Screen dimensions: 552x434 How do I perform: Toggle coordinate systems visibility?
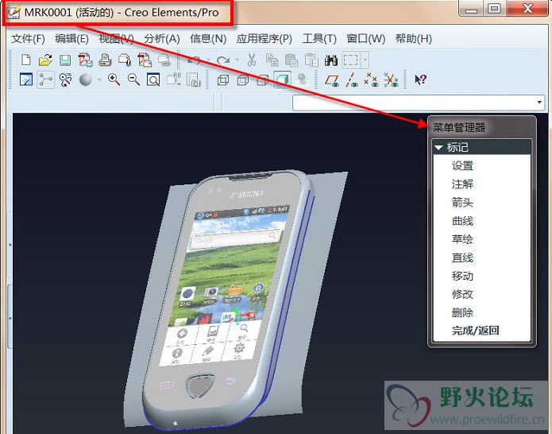click(391, 79)
